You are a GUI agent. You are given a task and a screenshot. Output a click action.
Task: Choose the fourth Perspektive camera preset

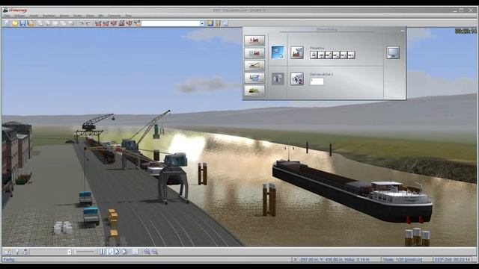(336, 55)
